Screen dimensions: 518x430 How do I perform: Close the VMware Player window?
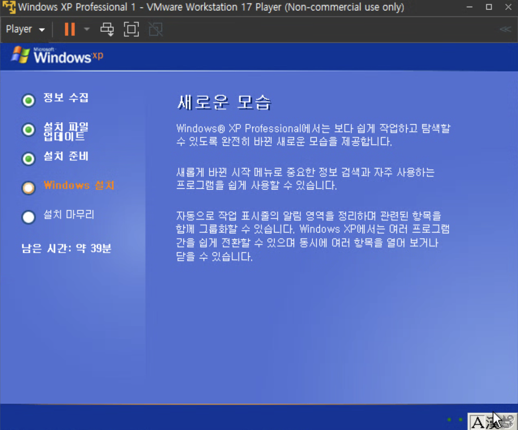click(508, 7)
